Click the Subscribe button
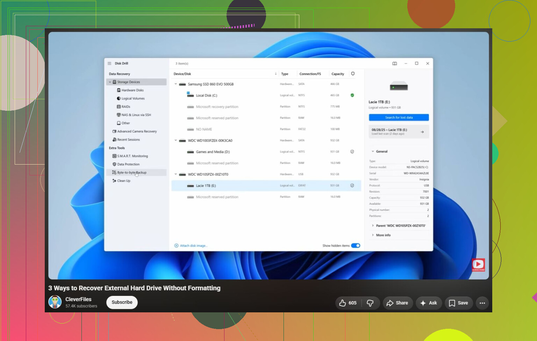The height and width of the screenshot is (341, 537). 122,302
